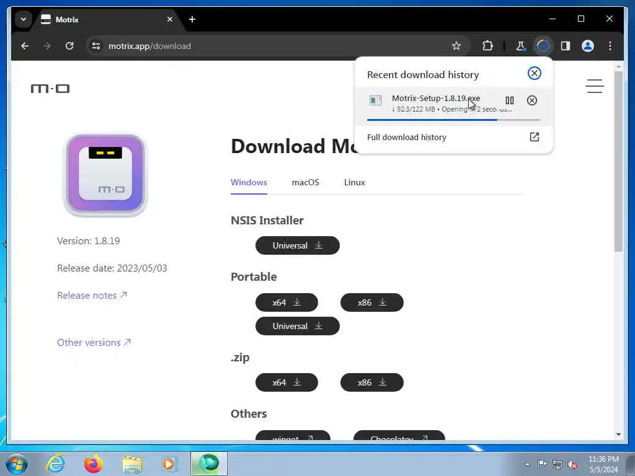Download the .zip x86 build
Viewport: 635px width, 476px height.
(372, 382)
